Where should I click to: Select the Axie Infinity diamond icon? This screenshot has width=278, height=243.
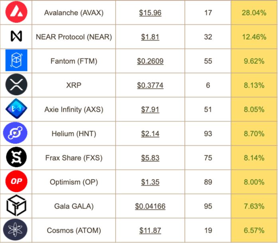[x=16, y=109]
